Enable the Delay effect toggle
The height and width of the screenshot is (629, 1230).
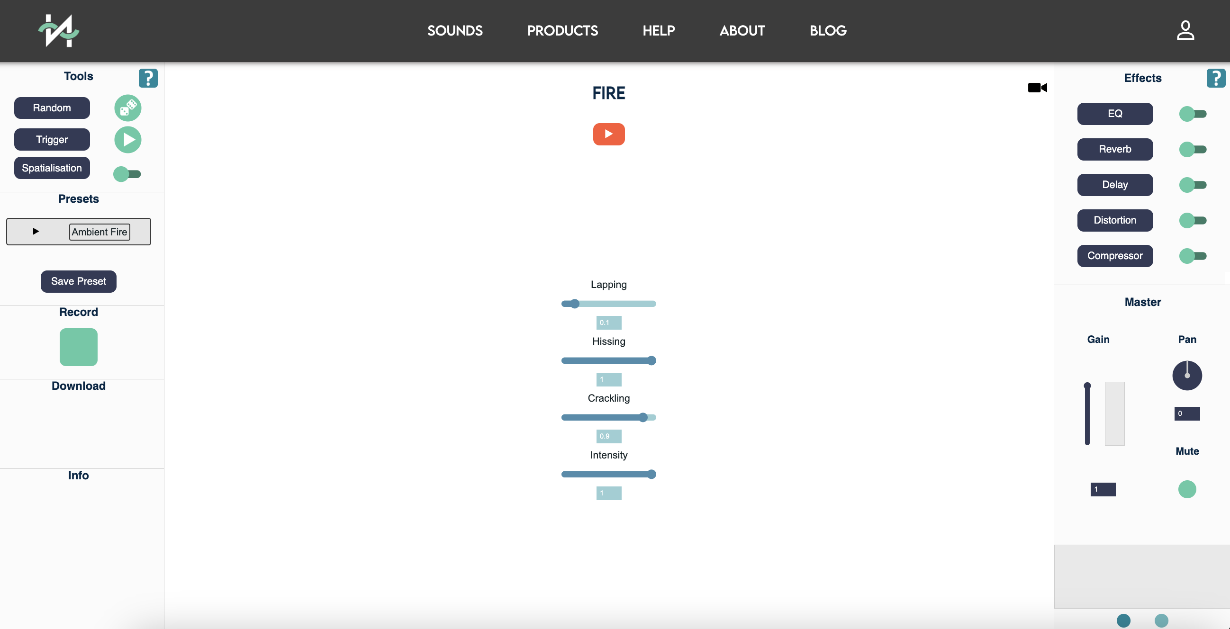coord(1193,185)
